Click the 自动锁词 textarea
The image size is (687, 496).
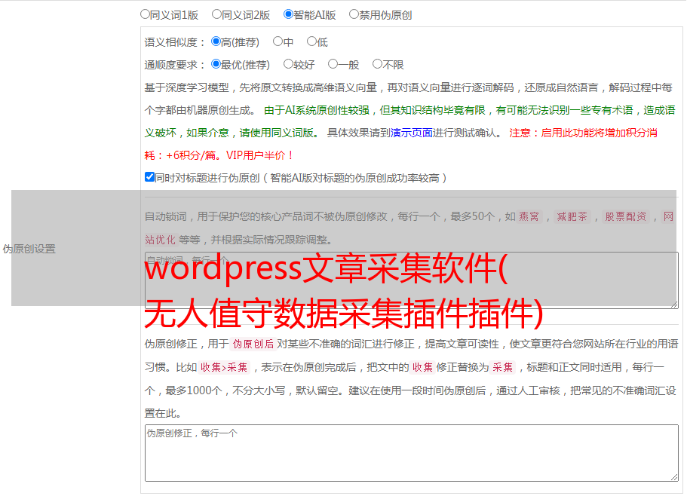(412, 280)
